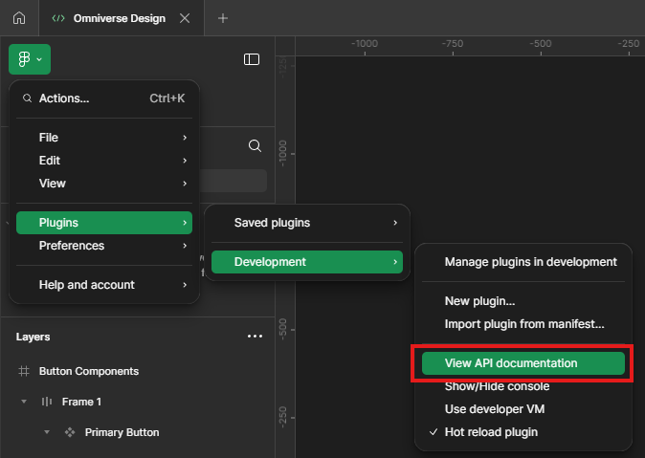Open the View submenu
Screen dimensions: 645x458
(x=104, y=184)
